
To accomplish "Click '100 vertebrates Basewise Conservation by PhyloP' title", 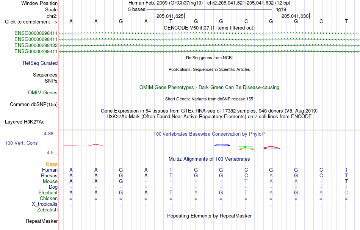I will [209, 134].
